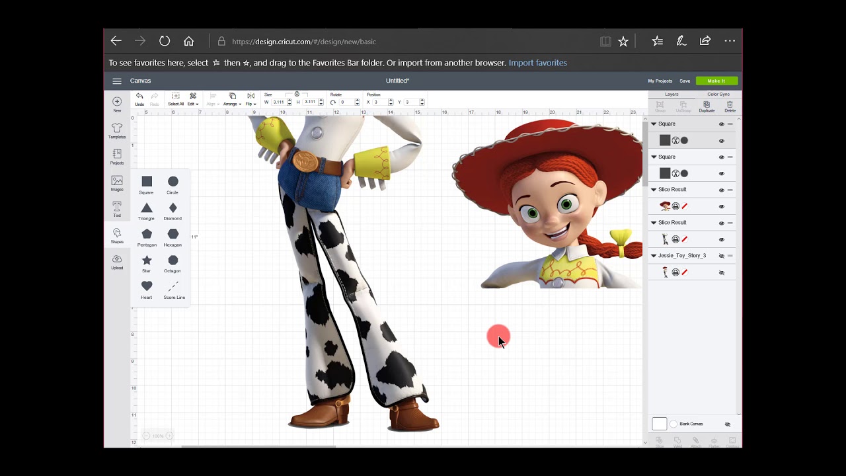Show the Jessie_Toy_Story_3 layer group
This screenshot has height=476, width=846.
[x=722, y=256]
